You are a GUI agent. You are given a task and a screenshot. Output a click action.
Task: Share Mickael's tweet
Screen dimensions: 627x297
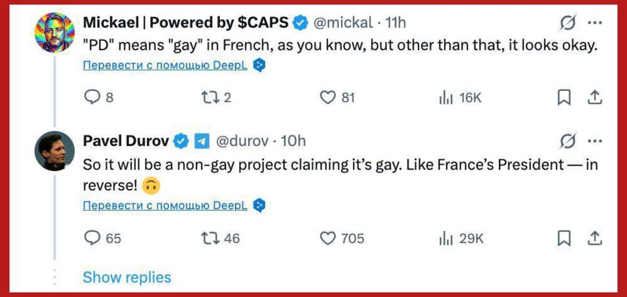[595, 97]
